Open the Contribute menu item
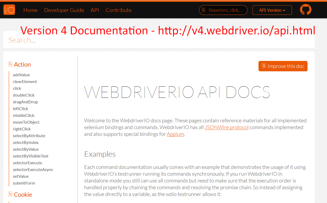The width and height of the screenshot is (327, 203). pos(119,10)
